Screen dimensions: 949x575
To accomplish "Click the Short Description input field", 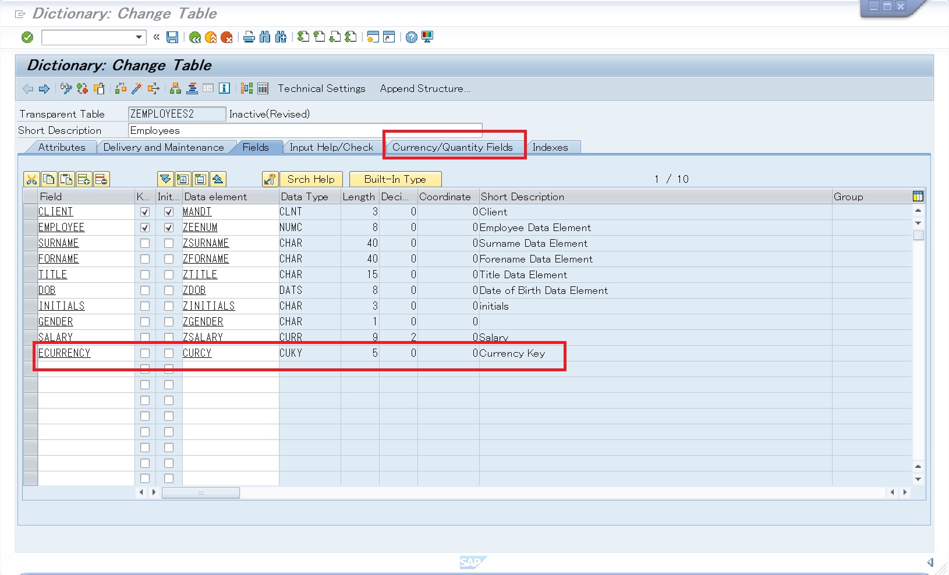I will (305, 130).
